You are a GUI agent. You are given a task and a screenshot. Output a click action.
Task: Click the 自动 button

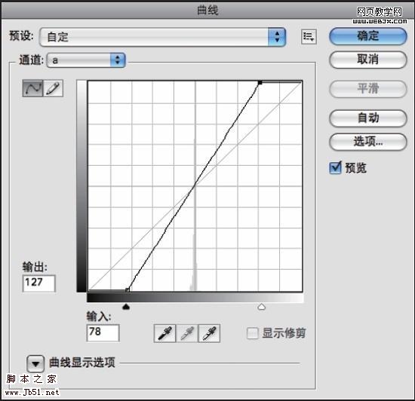pyautogui.click(x=368, y=118)
